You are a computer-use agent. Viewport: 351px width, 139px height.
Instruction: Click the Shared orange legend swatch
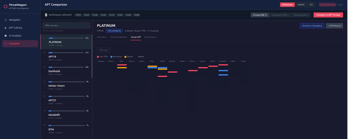125,57
